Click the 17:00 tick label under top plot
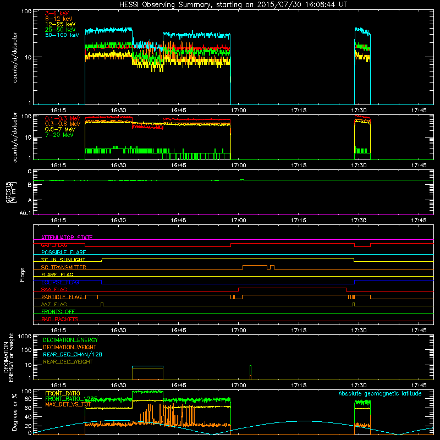 (239, 111)
